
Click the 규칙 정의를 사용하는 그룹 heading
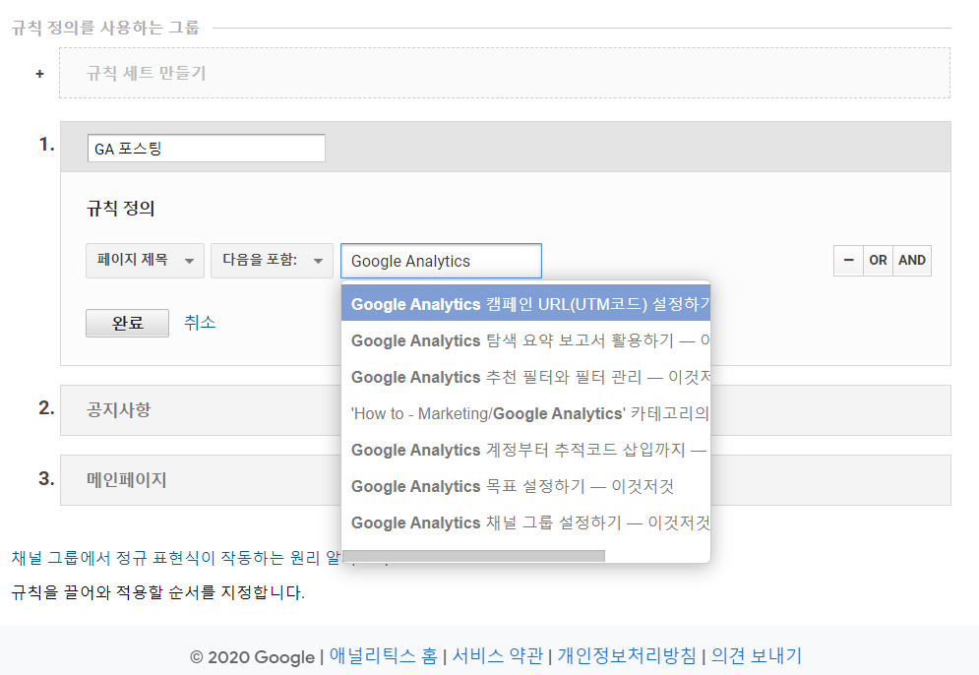(x=105, y=28)
